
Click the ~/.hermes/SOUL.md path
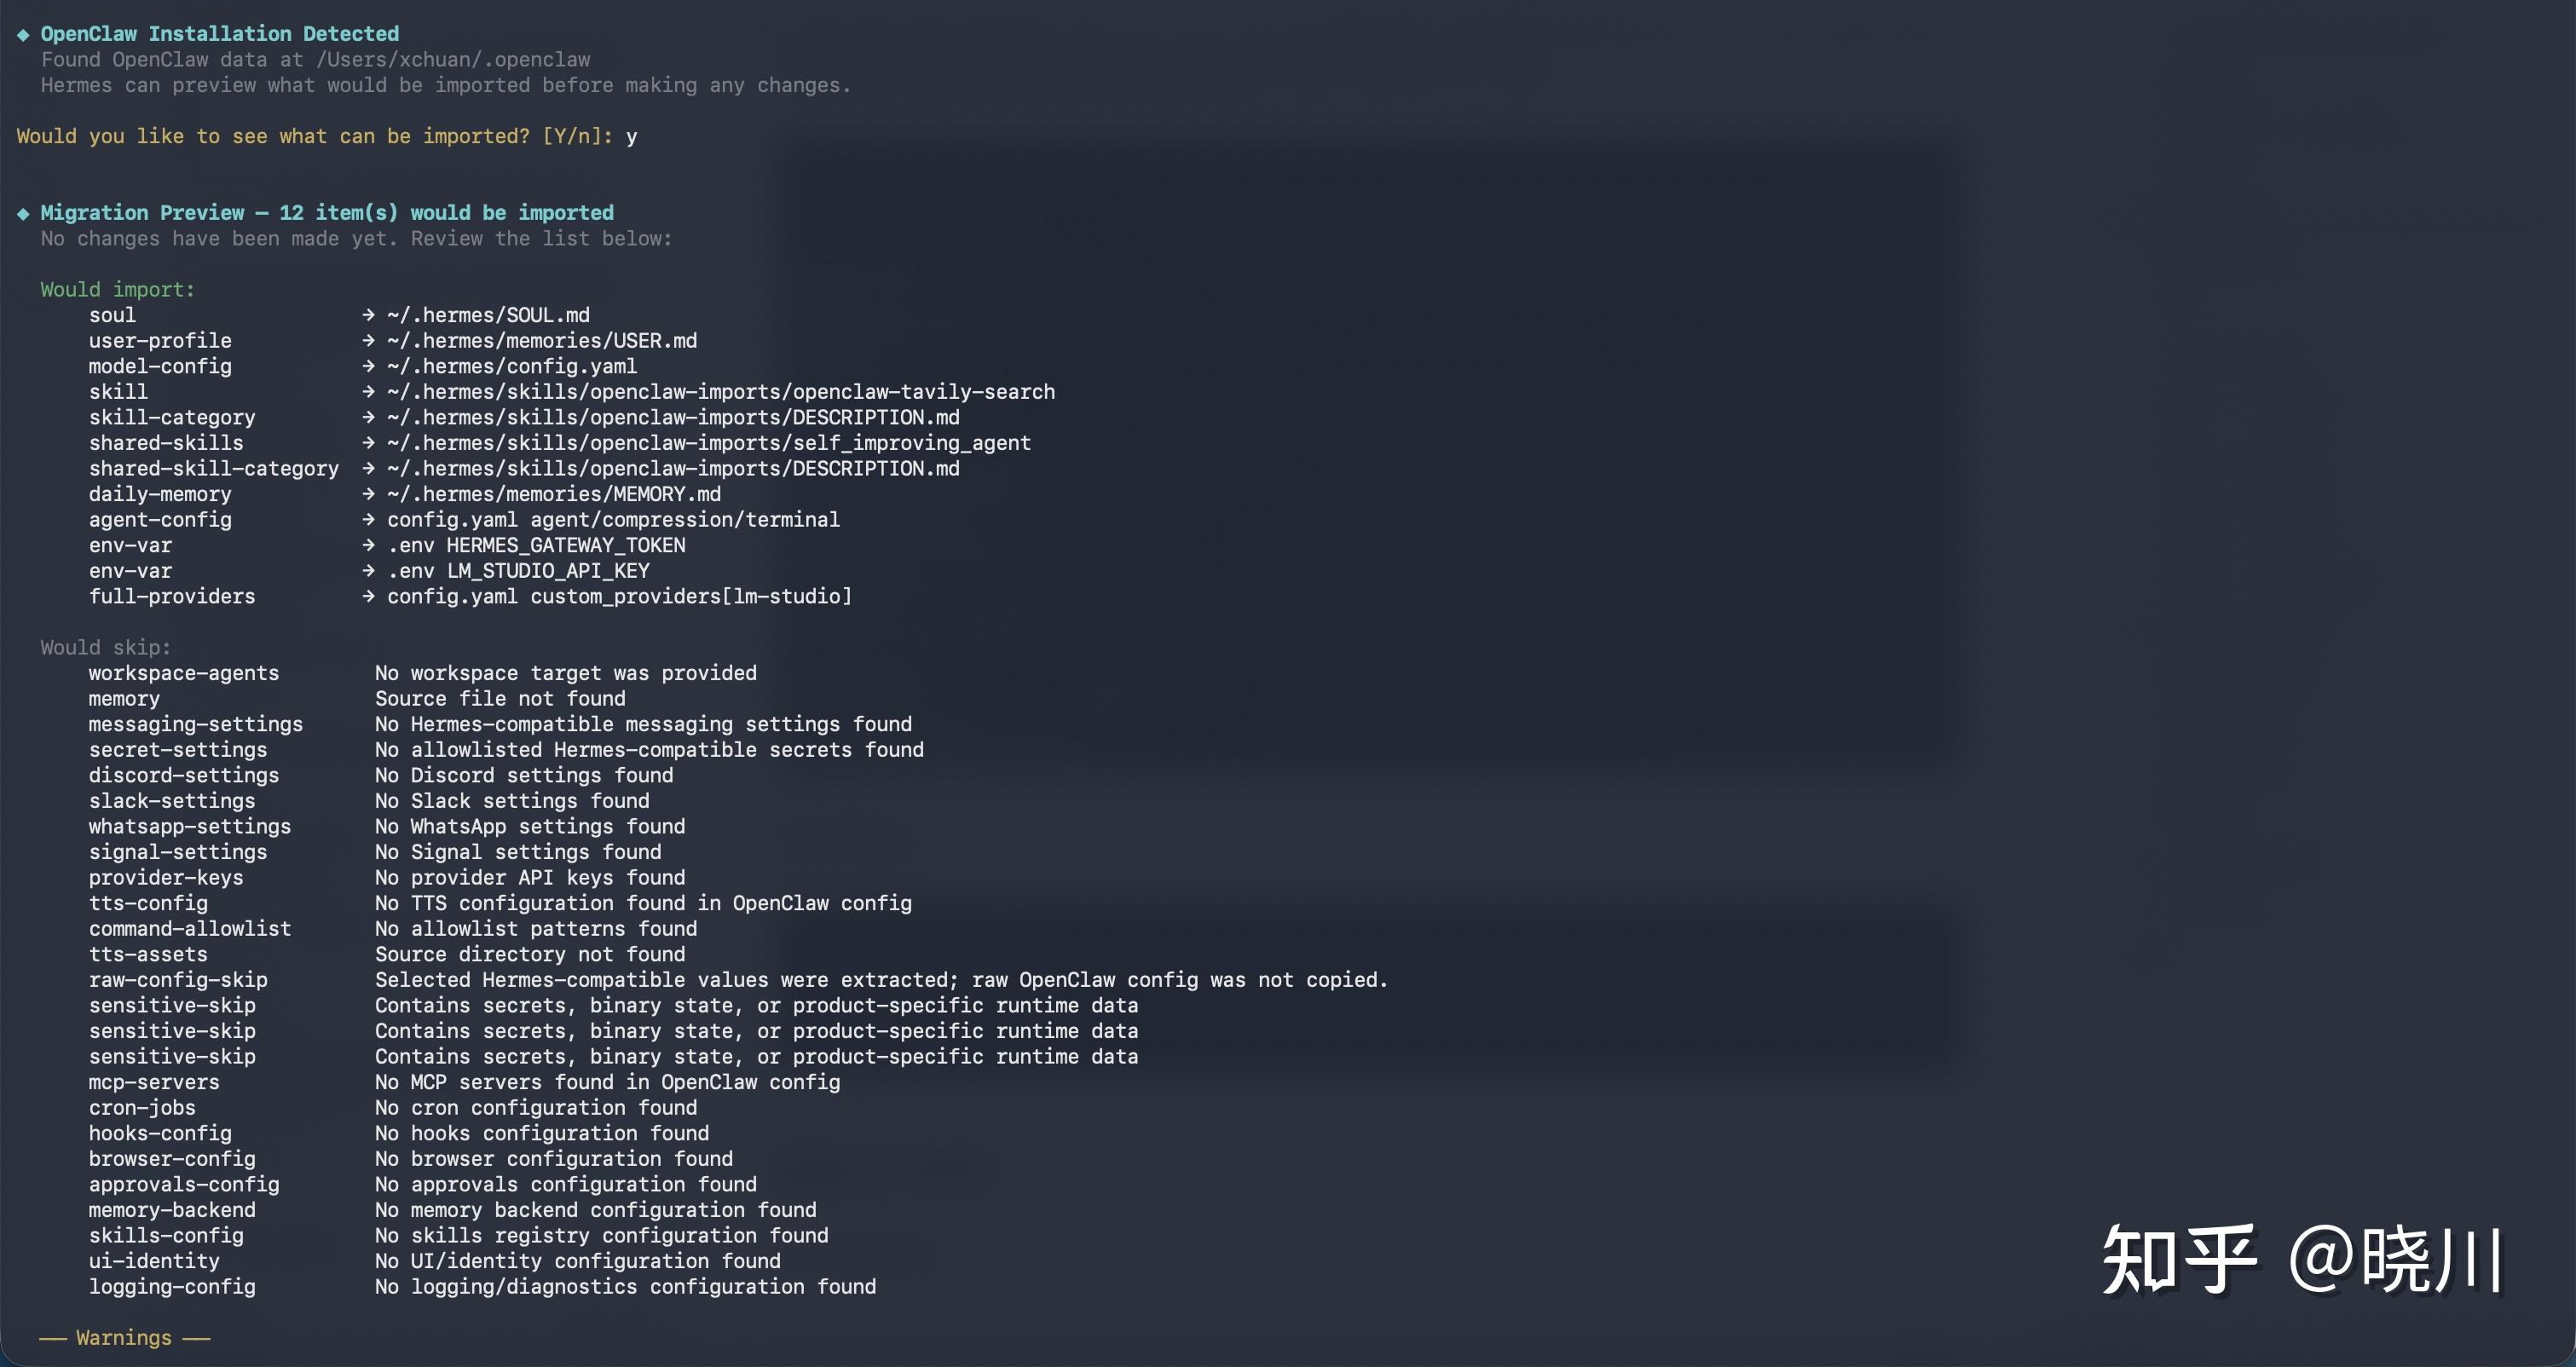(x=488, y=315)
